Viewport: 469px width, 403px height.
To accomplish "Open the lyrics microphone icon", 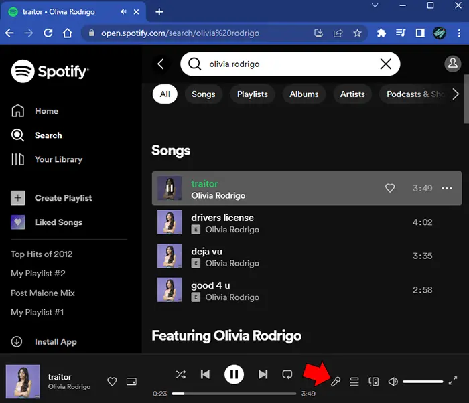I will (335, 382).
